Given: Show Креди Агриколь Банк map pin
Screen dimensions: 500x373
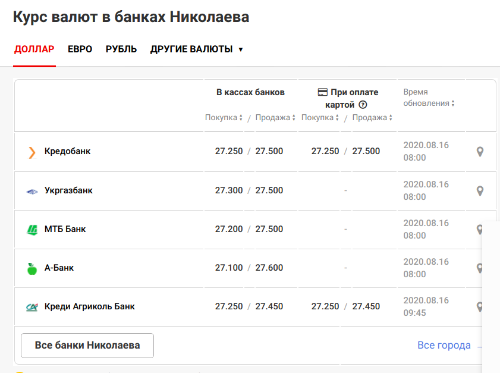Looking at the screenshot, I should tap(479, 306).
